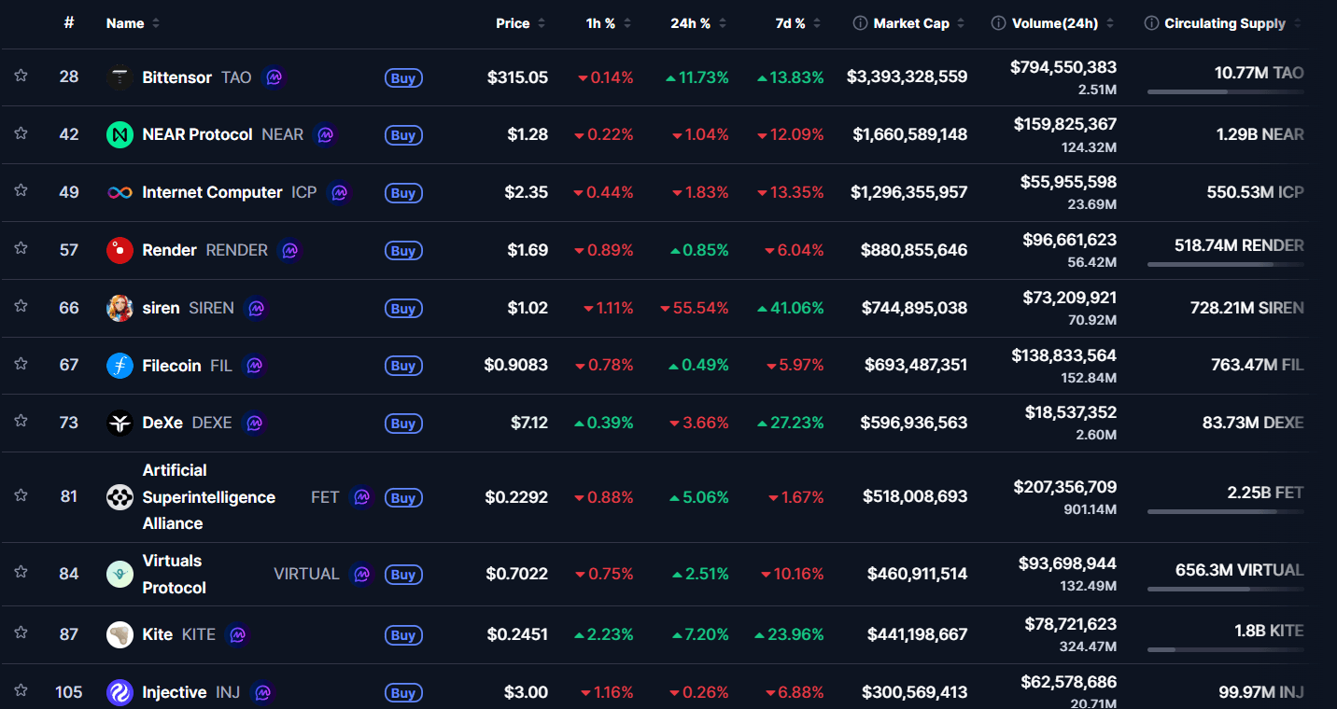Sort by 1h % change

click(x=609, y=23)
